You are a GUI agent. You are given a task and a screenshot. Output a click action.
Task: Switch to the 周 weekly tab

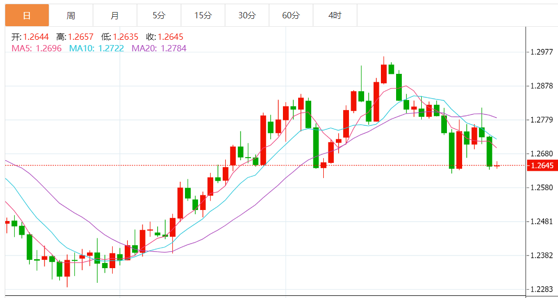point(71,15)
